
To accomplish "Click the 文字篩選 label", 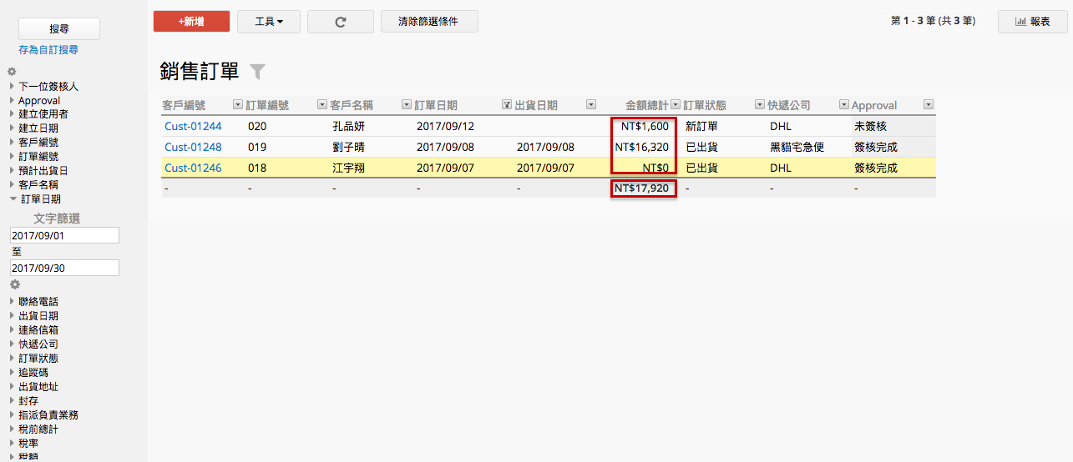I will [57, 218].
